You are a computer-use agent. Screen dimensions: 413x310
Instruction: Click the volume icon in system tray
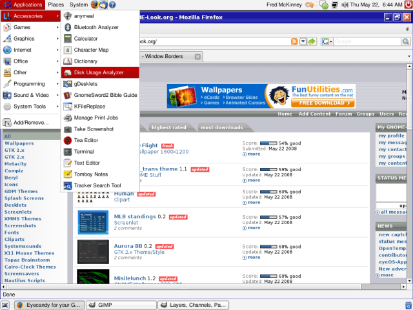pos(345,5)
